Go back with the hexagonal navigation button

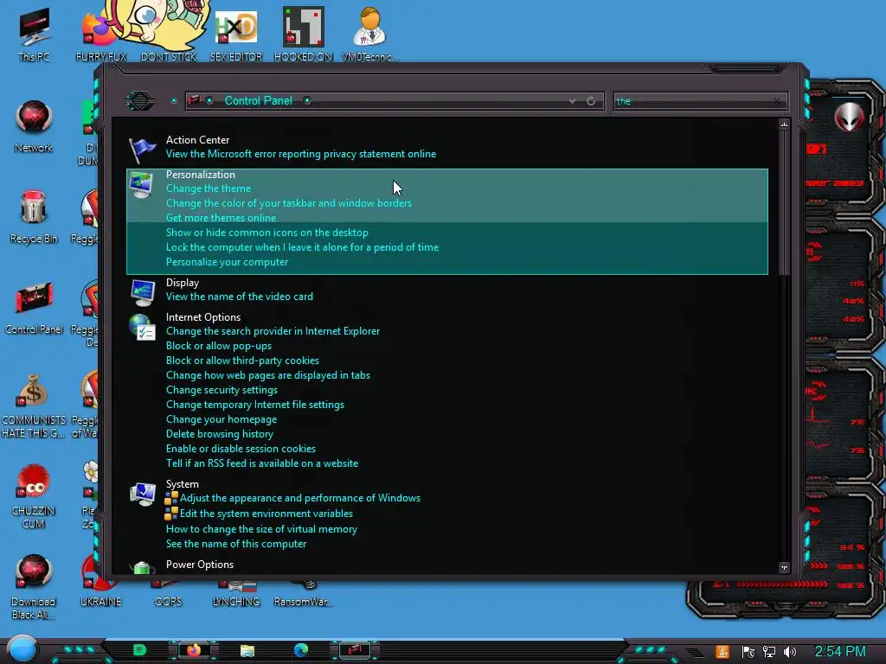pyautogui.click(x=139, y=100)
